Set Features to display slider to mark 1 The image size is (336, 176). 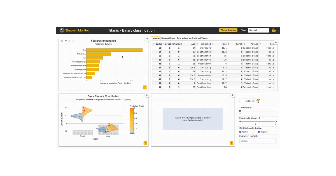click(x=240, y=122)
